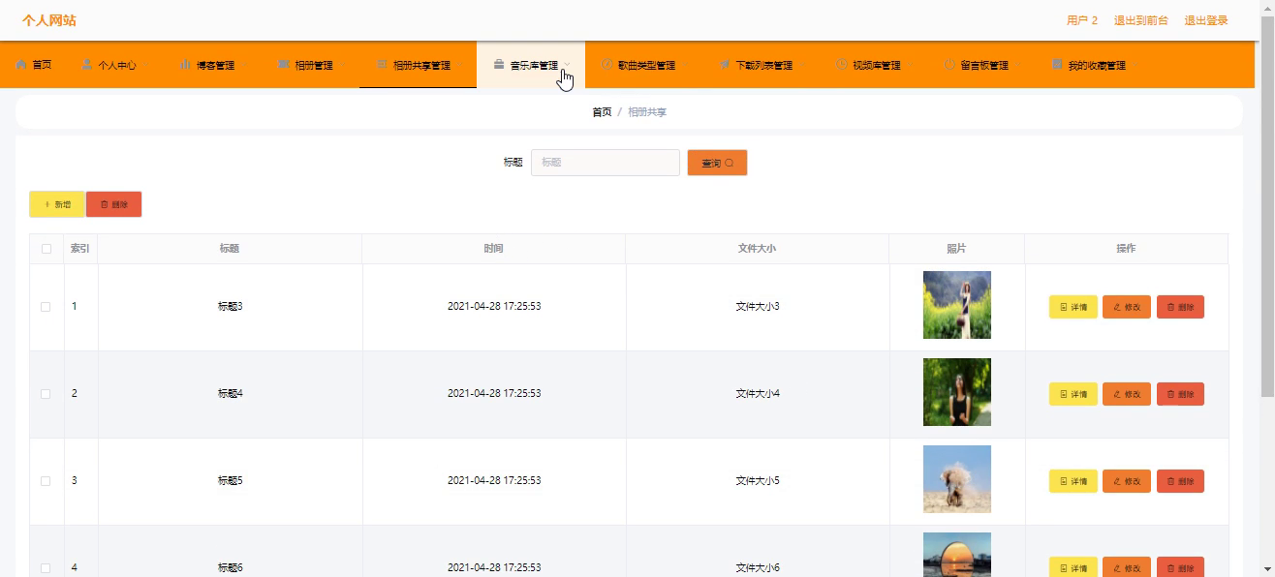Open 详情 for row 标题3
The image size is (1275, 577).
click(x=1073, y=307)
